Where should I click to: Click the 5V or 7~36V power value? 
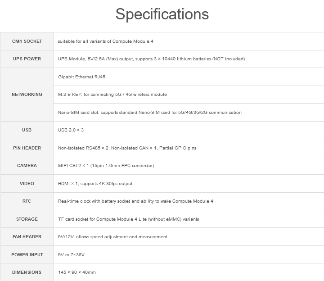71,255
